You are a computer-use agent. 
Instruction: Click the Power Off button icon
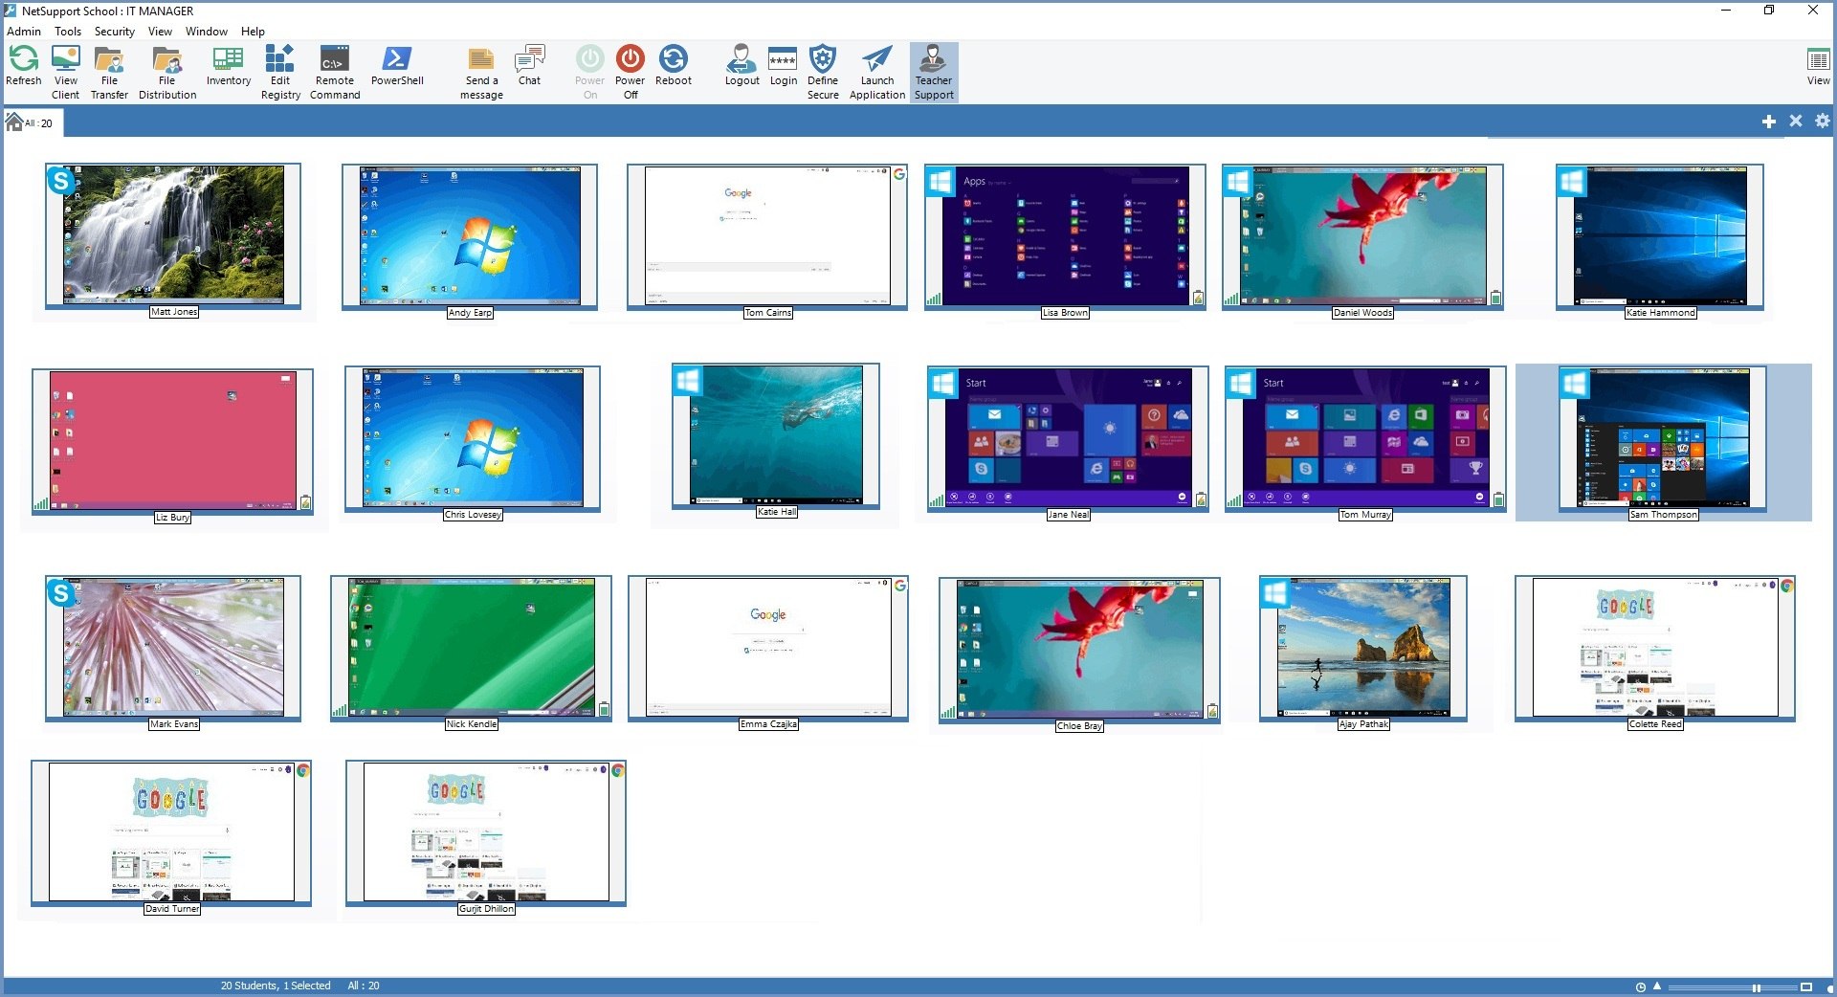click(630, 60)
